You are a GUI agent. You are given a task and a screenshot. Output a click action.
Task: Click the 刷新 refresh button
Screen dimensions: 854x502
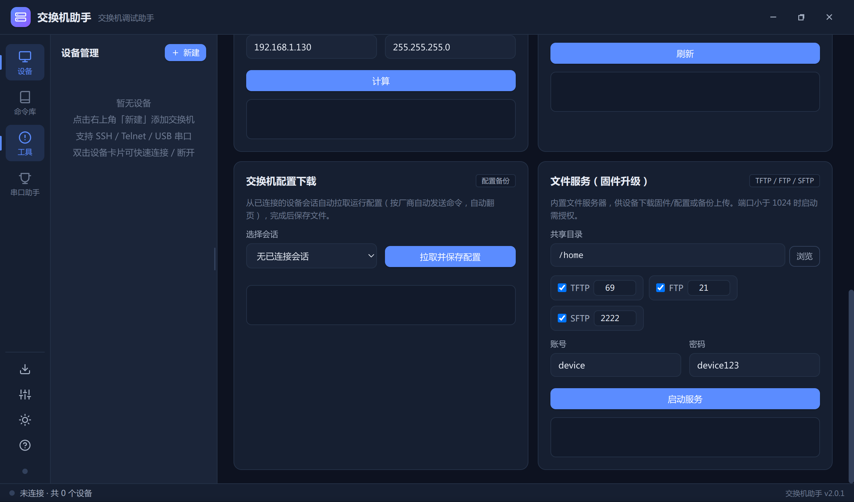685,53
